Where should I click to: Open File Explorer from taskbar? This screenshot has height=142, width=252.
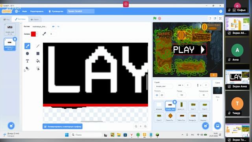[x=119, y=135]
